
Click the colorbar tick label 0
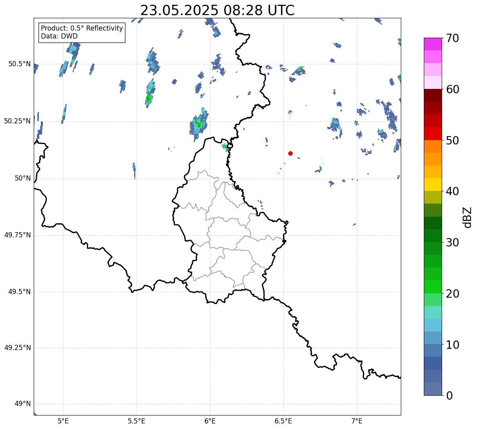point(449,396)
